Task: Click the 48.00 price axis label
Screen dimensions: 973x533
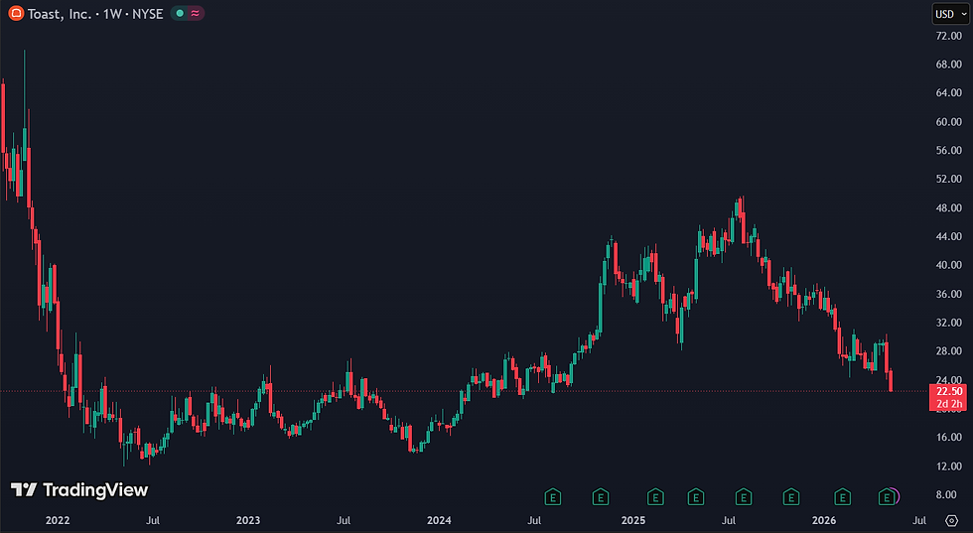Action: pyautogui.click(x=949, y=208)
